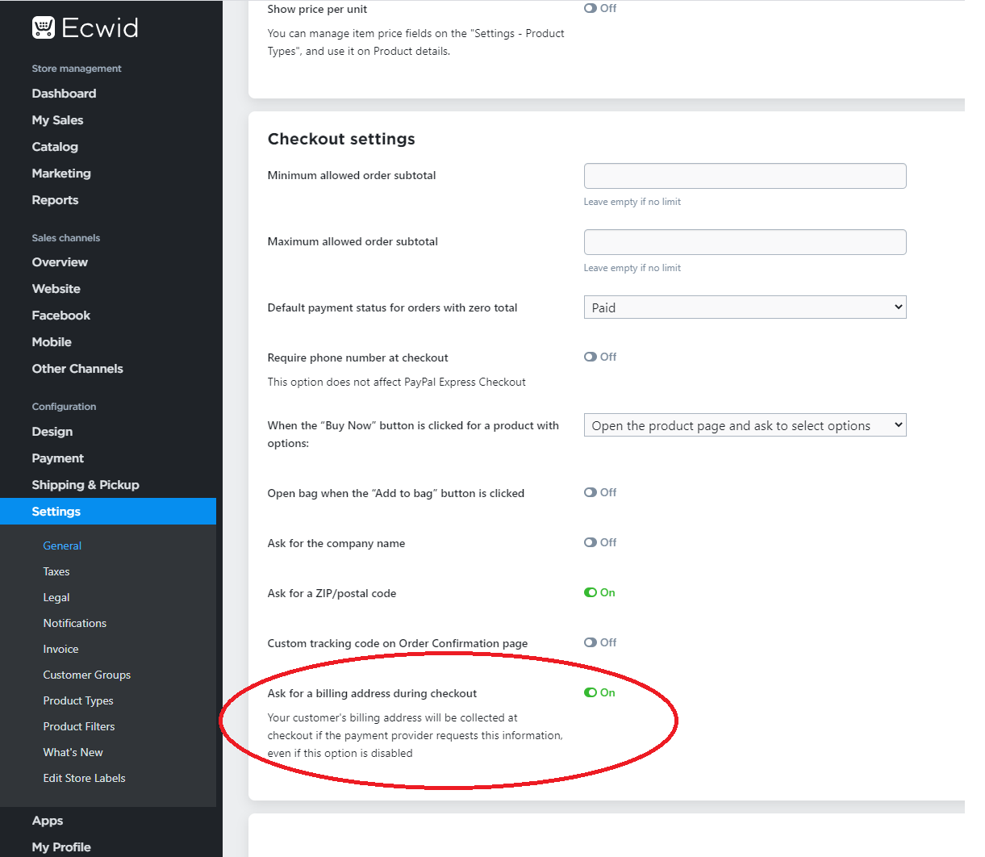The height and width of the screenshot is (857, 985).
Task: Toggle Show price per unit switch
Action: coord(591,8)
